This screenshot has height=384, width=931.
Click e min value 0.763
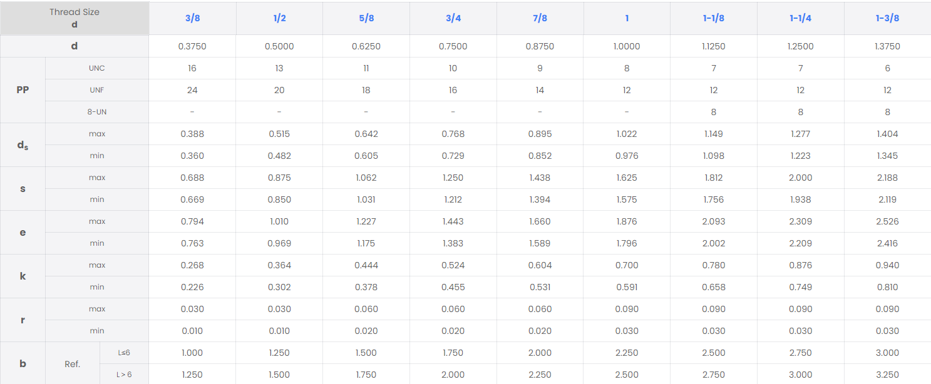(x=192, y=243)
